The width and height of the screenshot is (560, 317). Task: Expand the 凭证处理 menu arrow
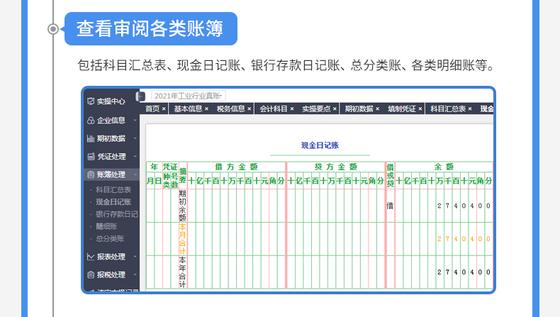tap(135, 157)
